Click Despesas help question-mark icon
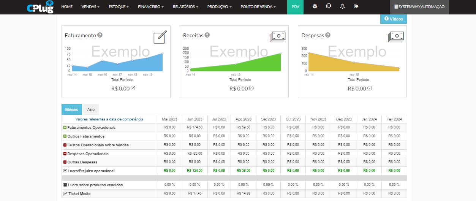476x201 pixels. (x=327, y=35)
